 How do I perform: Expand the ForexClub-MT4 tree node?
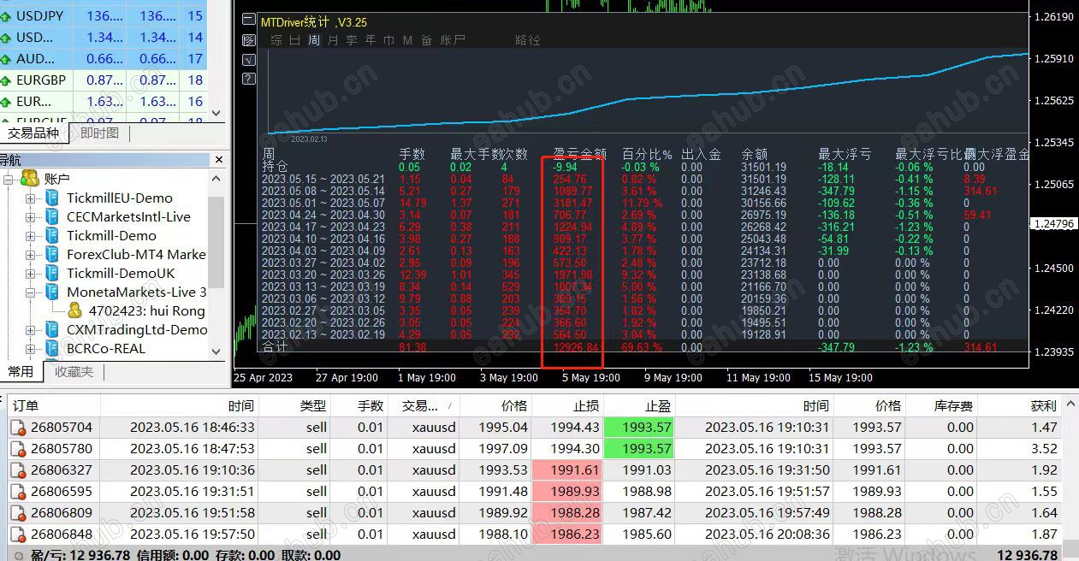[31, 255]
